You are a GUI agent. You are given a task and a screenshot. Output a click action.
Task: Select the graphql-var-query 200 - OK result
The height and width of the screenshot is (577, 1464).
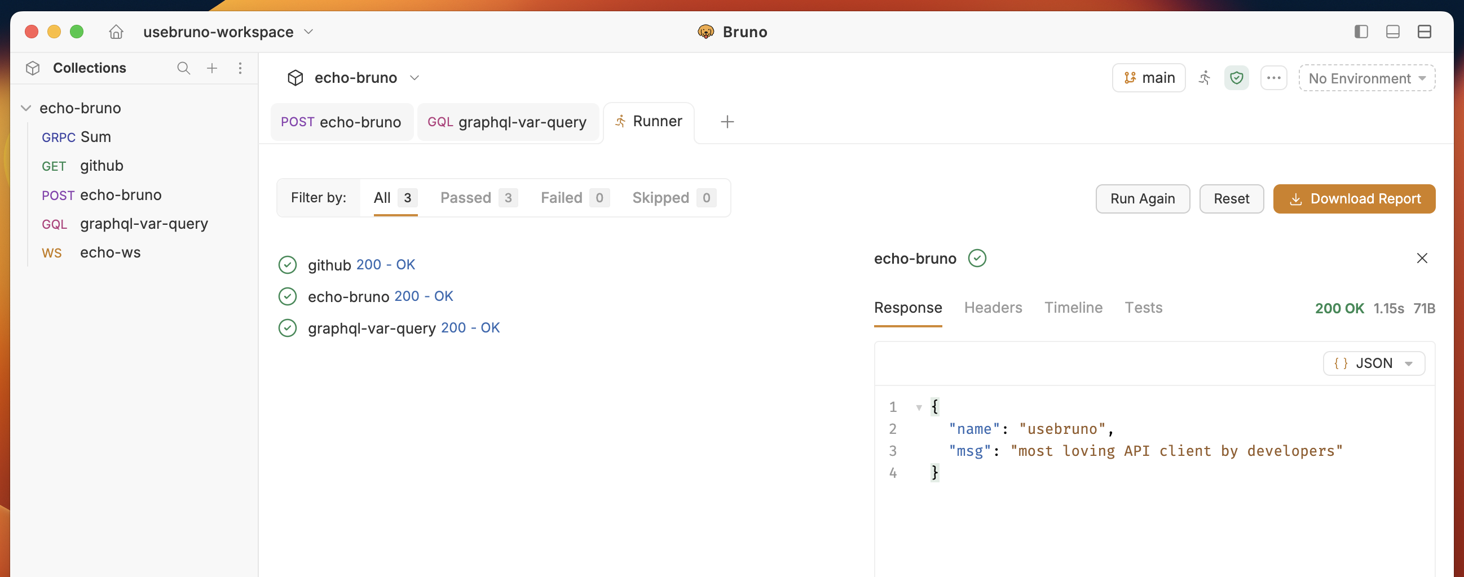coord(404,328)
